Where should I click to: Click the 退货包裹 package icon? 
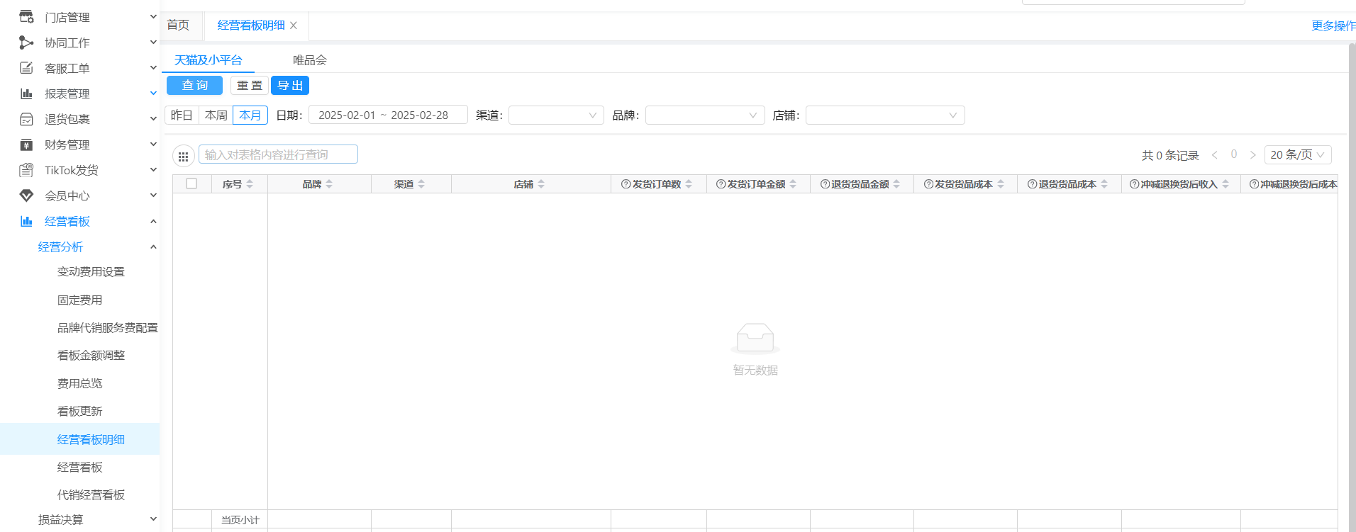click(x=26, y=119)
